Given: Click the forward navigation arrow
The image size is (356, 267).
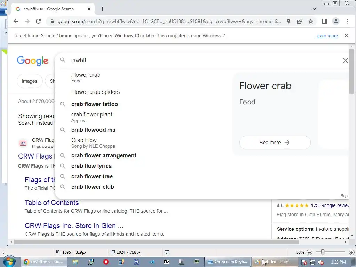Looking at the screenshot, I should click(x=27, y=21).
